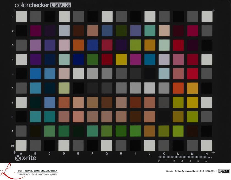
Task: Click column label A
Action: (x=21, y=153)
